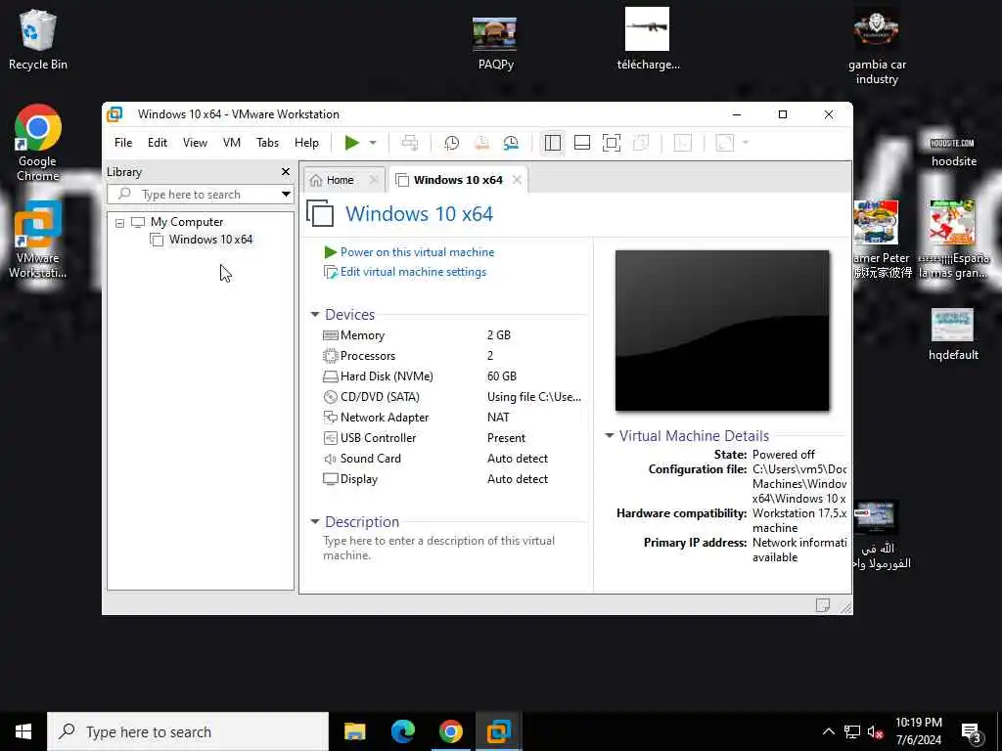Click the taskbar search box
Image resolution: width=1002 pixels, height=751 pixels.
pos(188,731)
